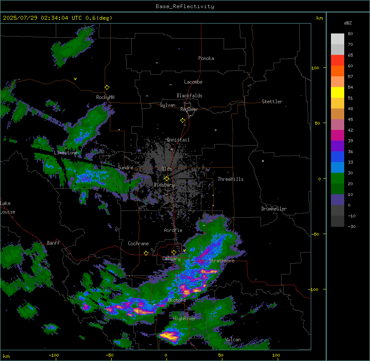Click the white plus marker north of Drumheller
370x361 pixels.
(263, 161)
